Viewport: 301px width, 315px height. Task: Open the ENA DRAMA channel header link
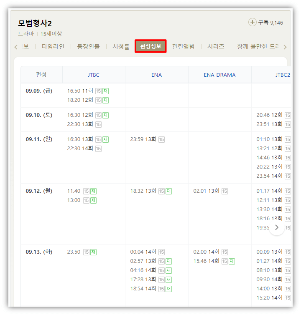tap(219, 75)
